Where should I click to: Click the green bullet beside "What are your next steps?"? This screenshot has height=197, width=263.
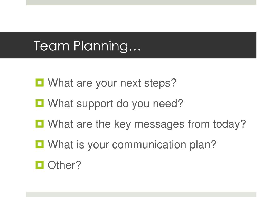[40, 83]
